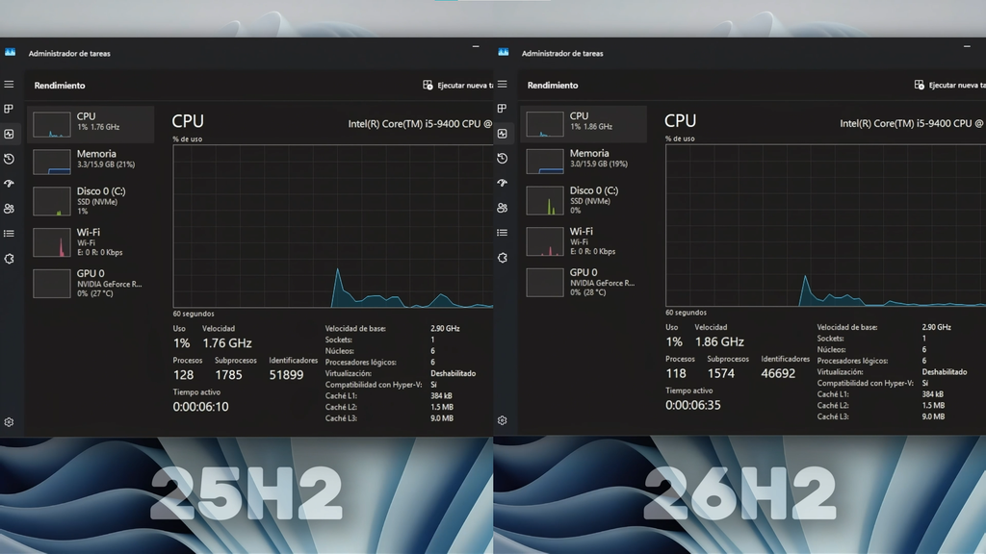This screenshot has width=986, height=554.
Task: Select Disco 0 (C:) item in right window
Action: tap(584, 200)
